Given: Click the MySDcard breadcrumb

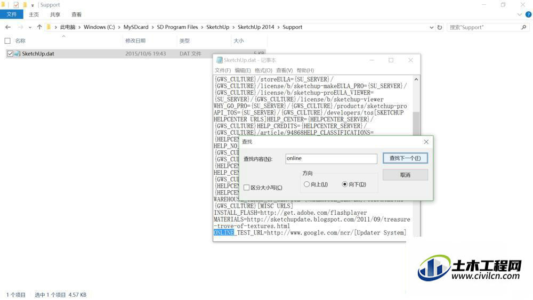Looking at the screenshot, I should pyautogui.click(x=136, y=27).
